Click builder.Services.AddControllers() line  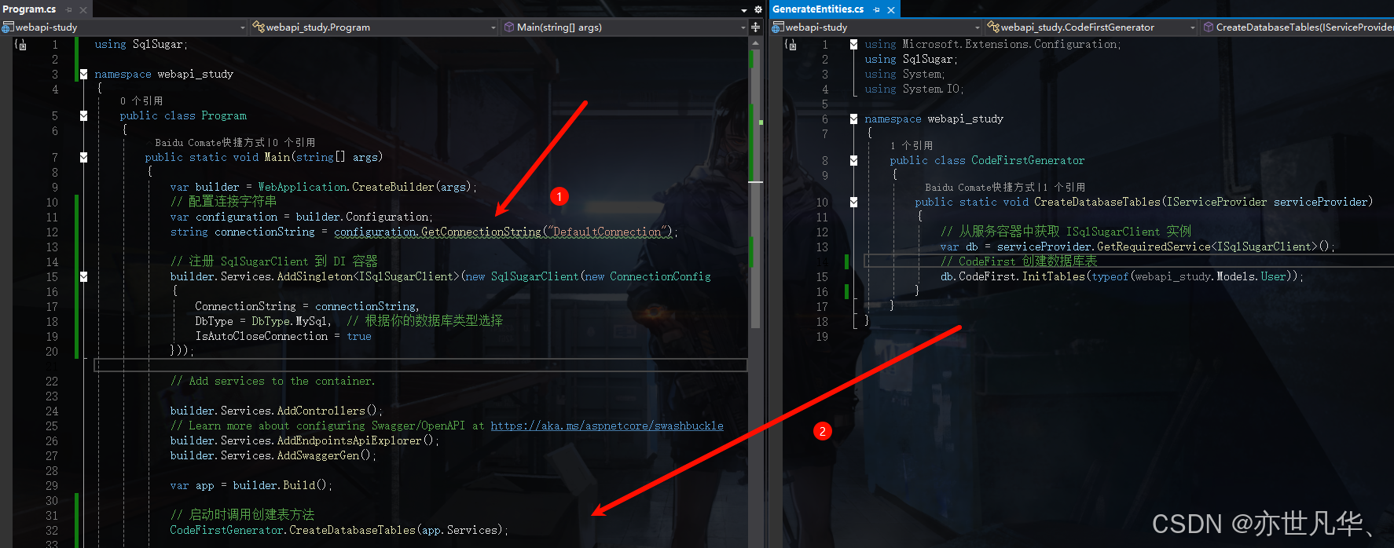(x=277, y=411)
